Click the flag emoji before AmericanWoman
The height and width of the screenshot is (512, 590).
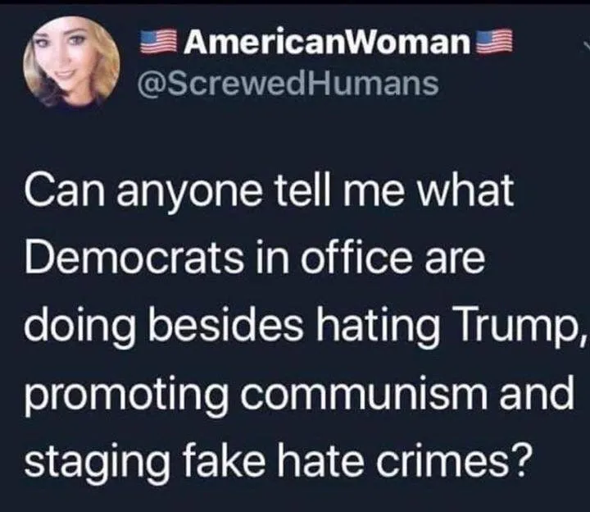(159, 42)
